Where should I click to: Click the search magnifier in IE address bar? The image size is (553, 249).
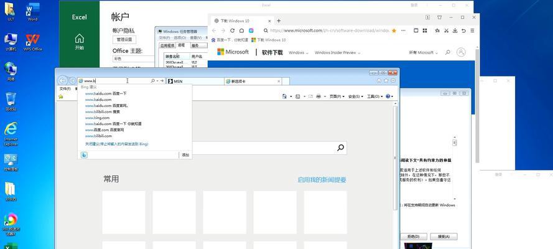[152, 81]
